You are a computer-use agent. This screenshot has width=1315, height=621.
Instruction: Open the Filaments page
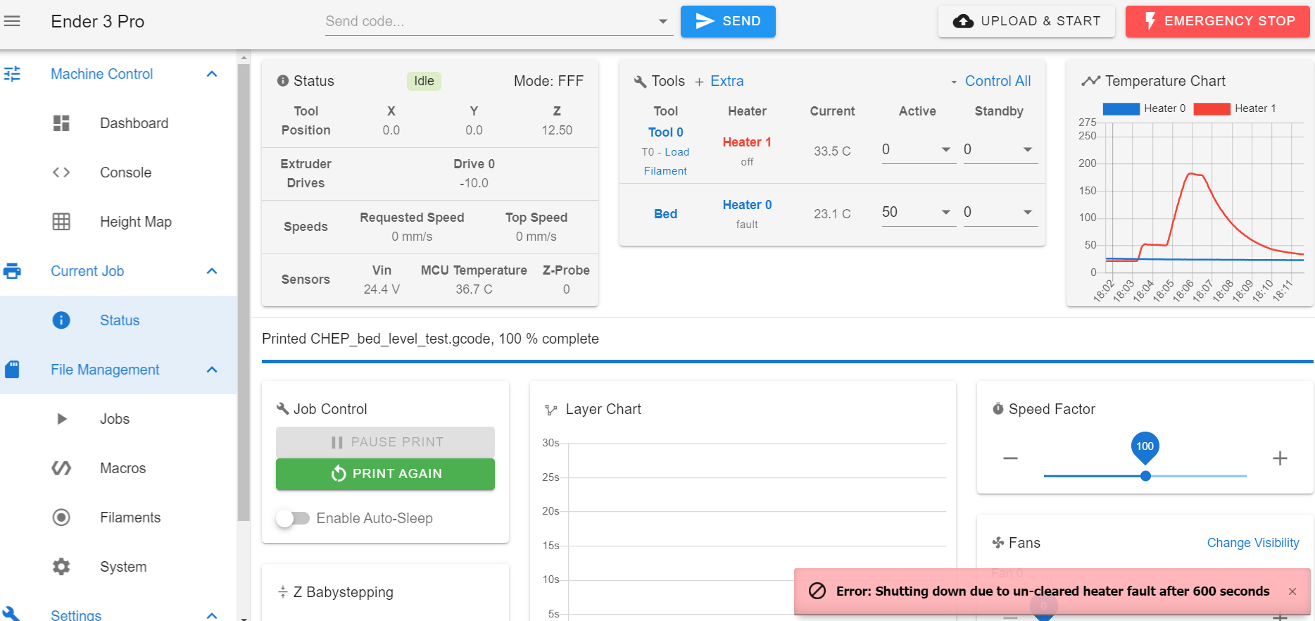pos(130,517)
